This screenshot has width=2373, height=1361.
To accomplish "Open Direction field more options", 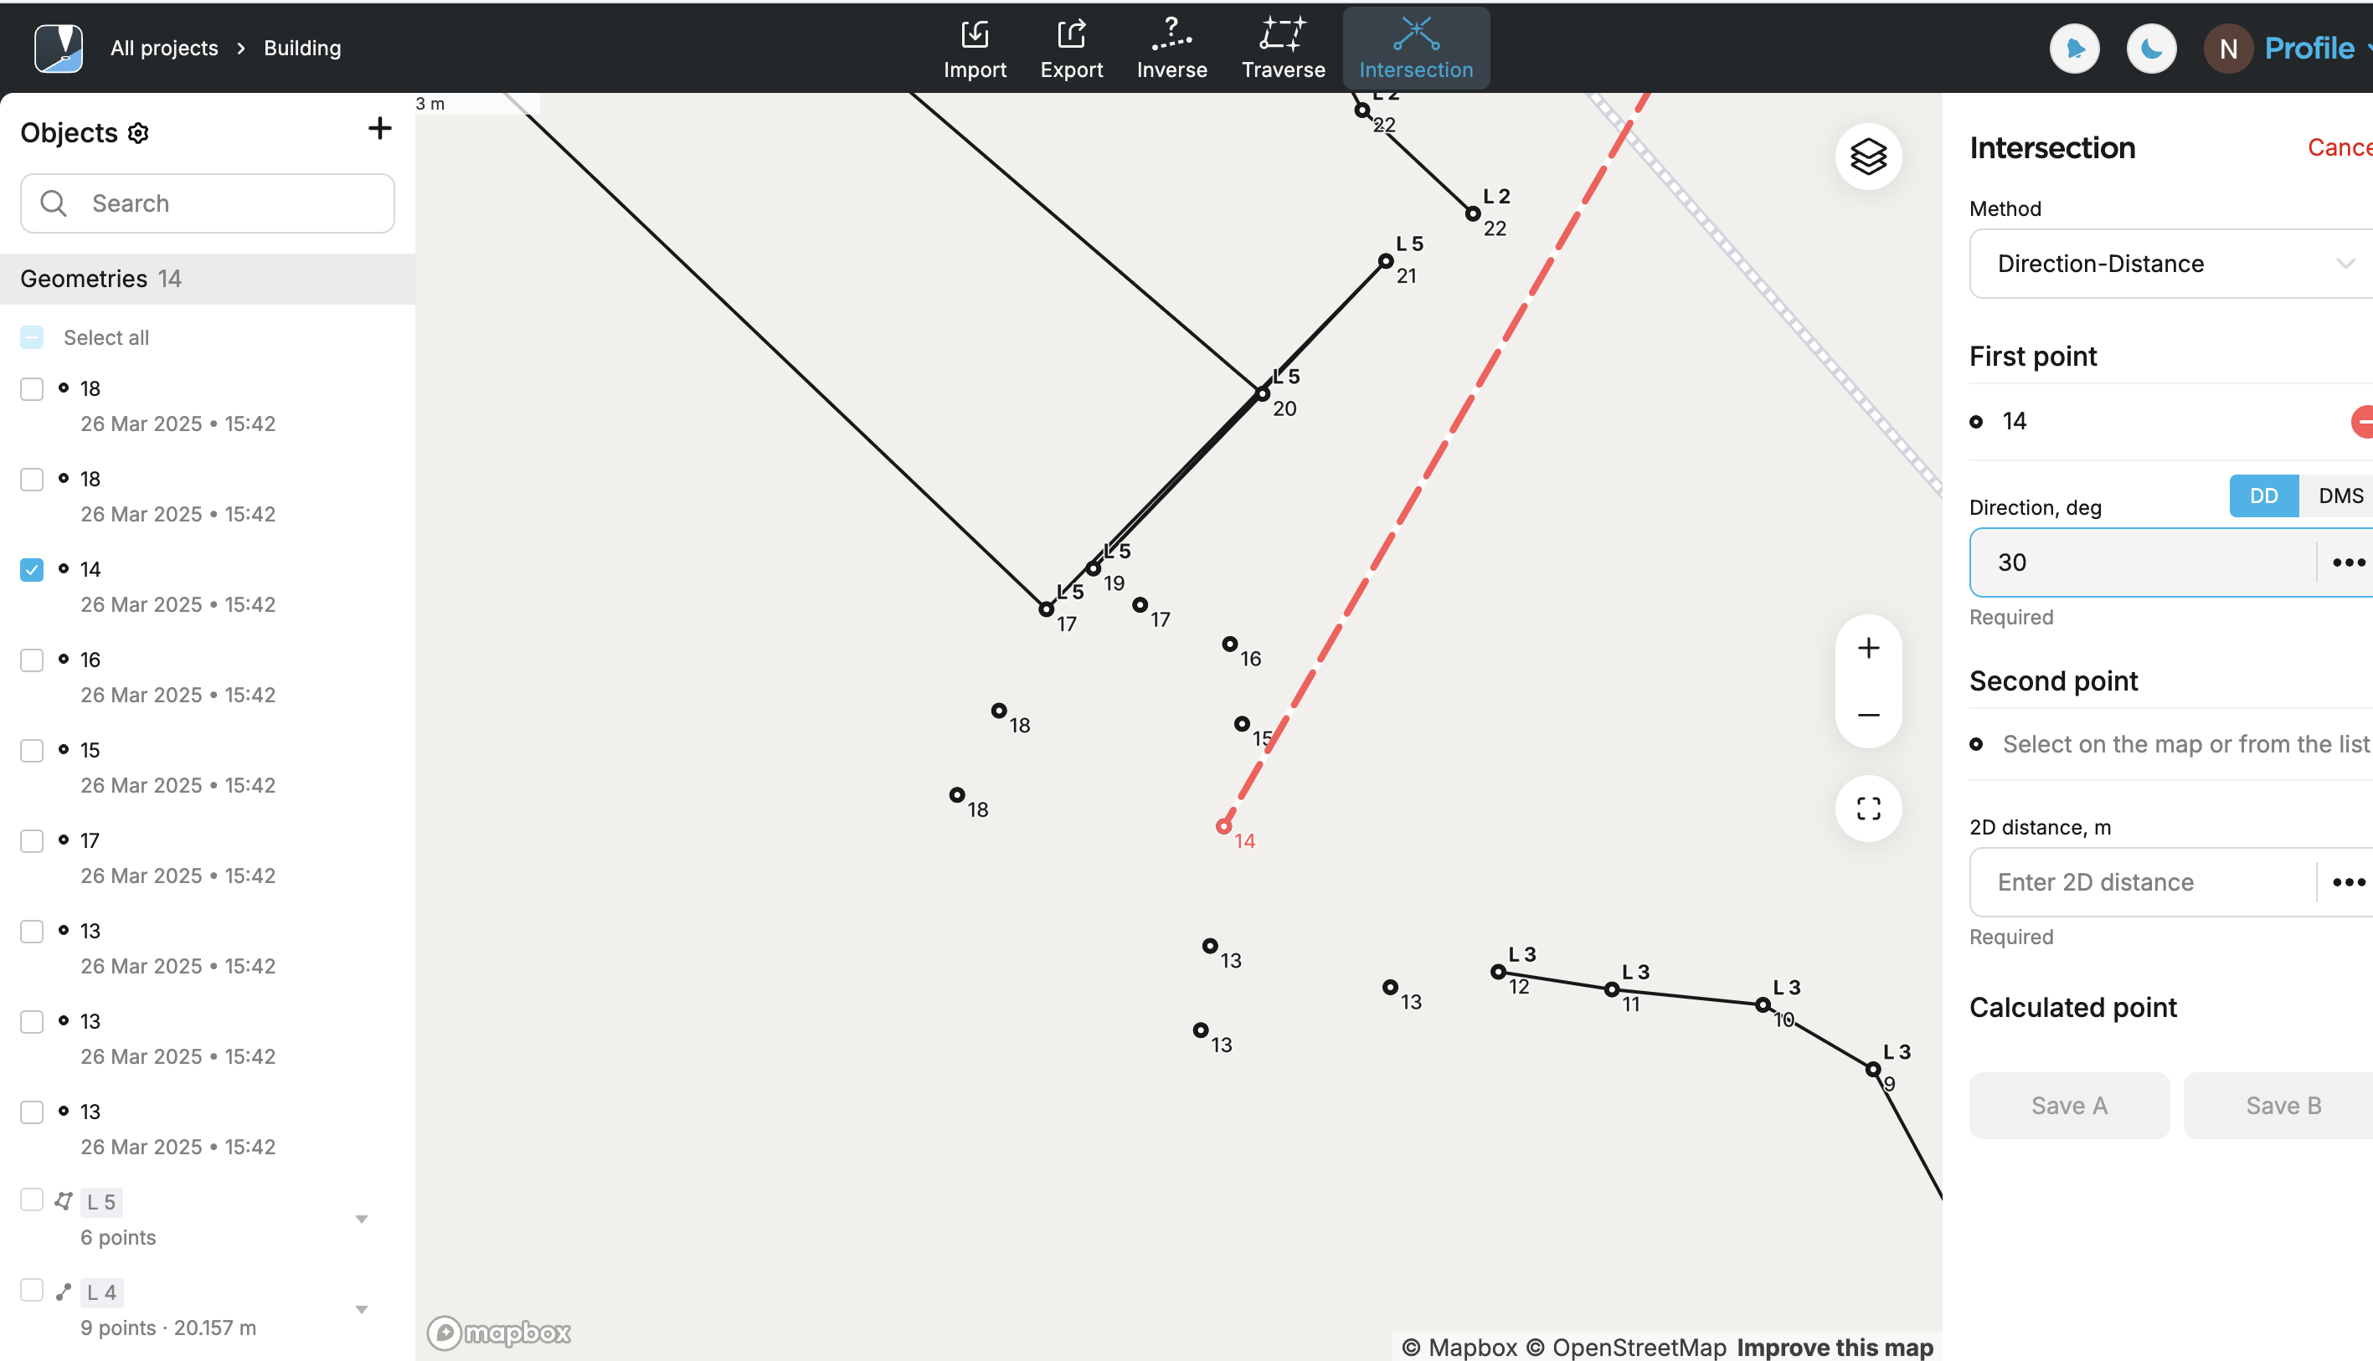I will pyautogui.click(x=2348, y=562).
